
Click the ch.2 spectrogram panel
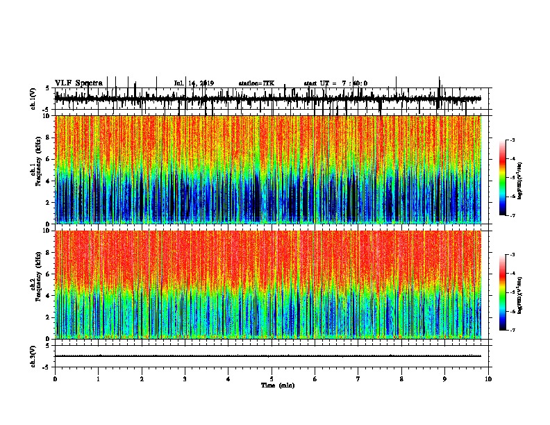click(x=268, y=285)
